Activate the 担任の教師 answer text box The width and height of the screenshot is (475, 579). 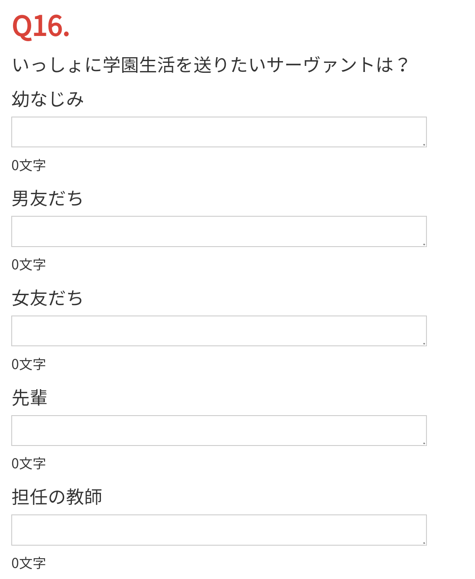pyautogui.click(x=219, y=530)
